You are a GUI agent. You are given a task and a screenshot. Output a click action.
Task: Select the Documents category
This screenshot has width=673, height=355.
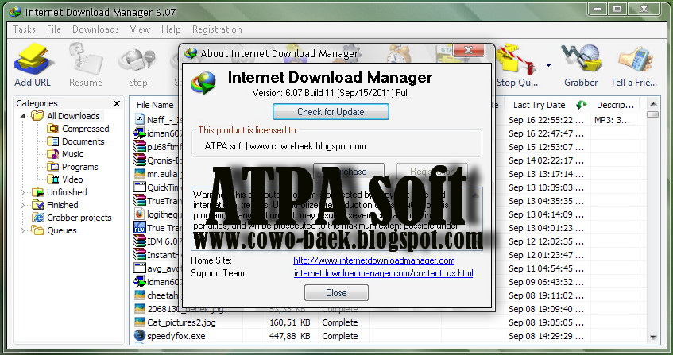point(83,141)
